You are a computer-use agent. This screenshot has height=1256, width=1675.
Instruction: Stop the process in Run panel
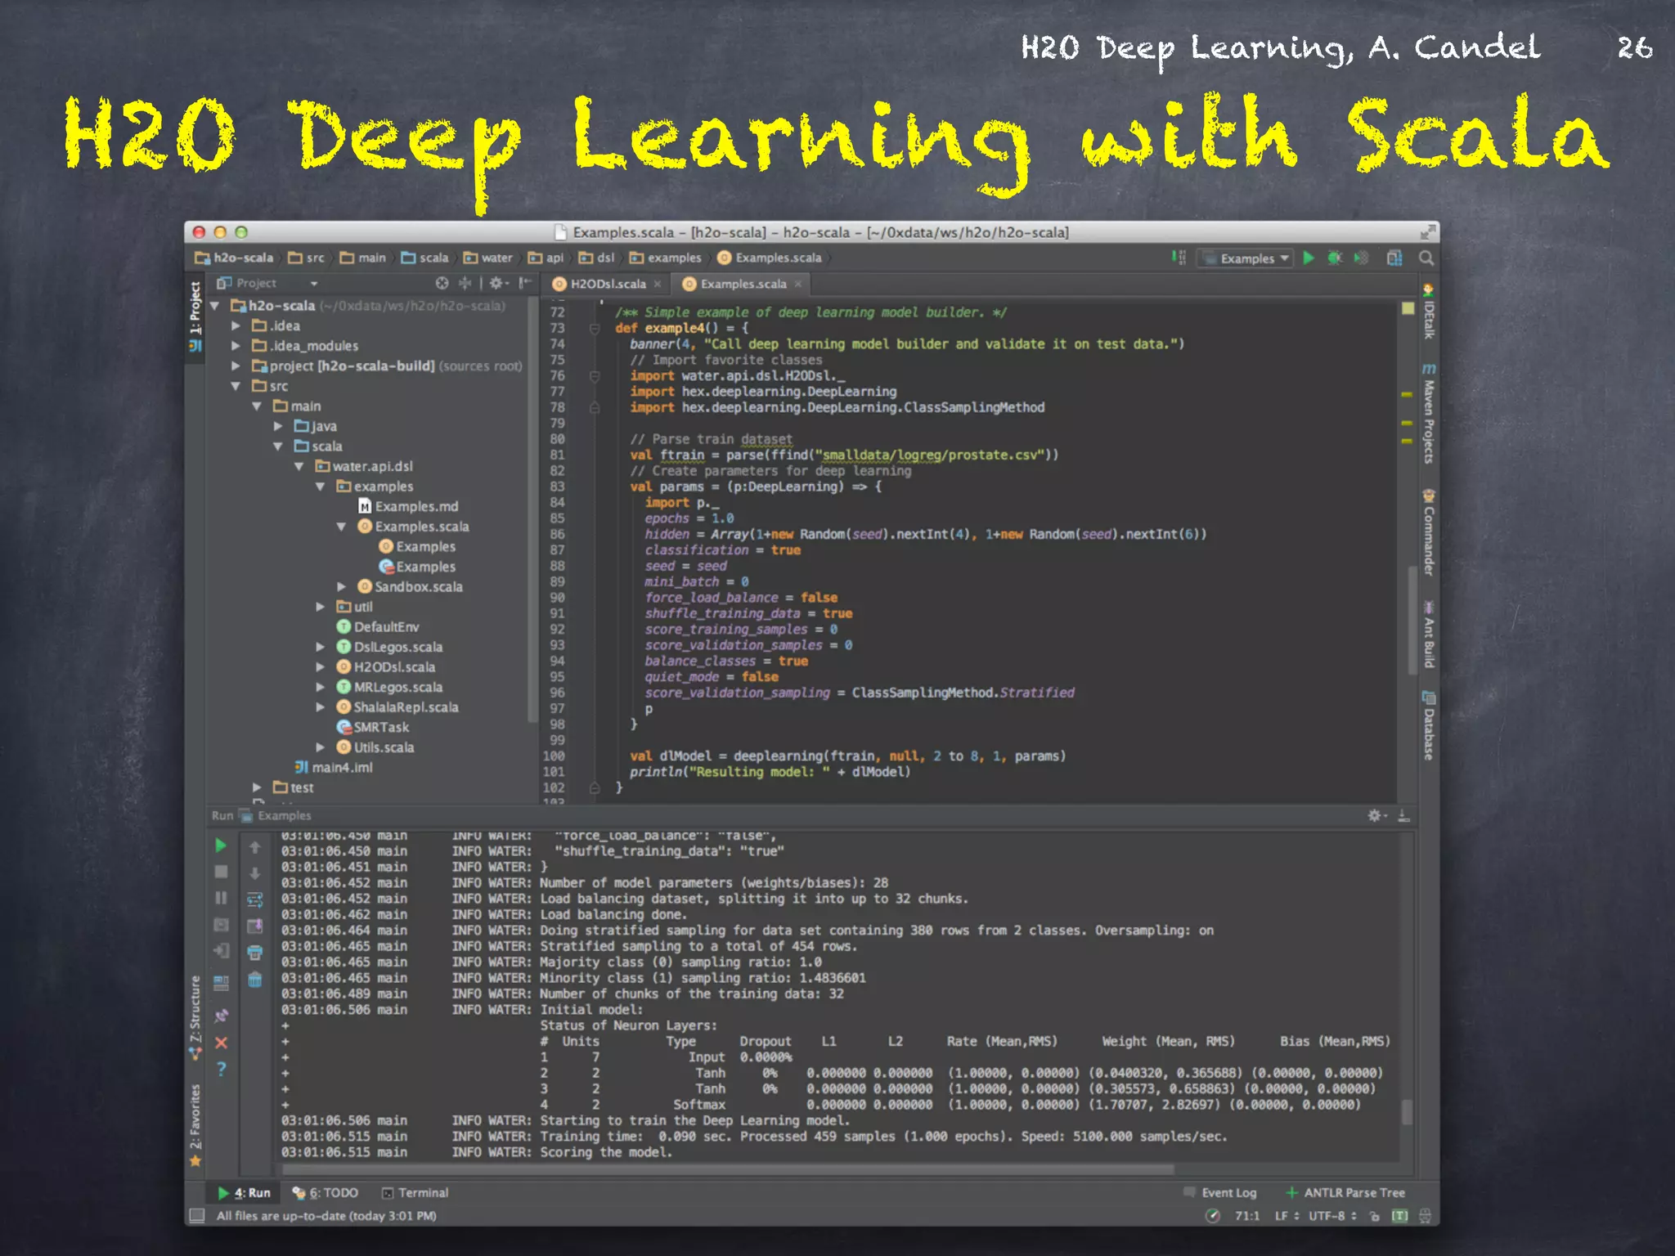221,872
